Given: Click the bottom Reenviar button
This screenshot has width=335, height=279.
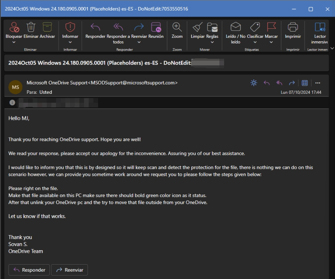Looking at the screenshot, I should coord(69,270).
